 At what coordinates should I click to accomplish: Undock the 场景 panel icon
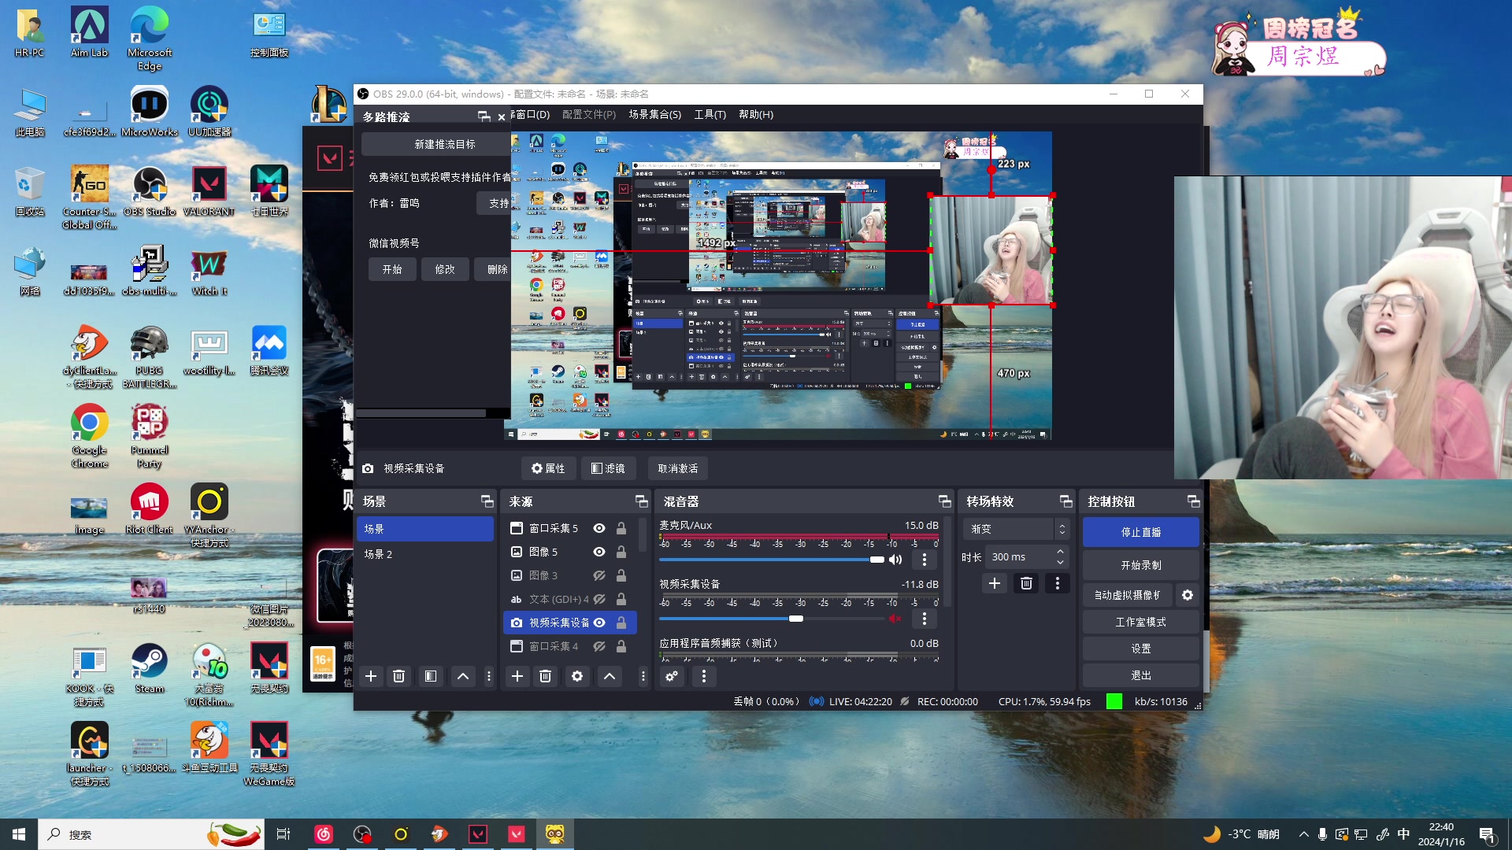[487, 501]
